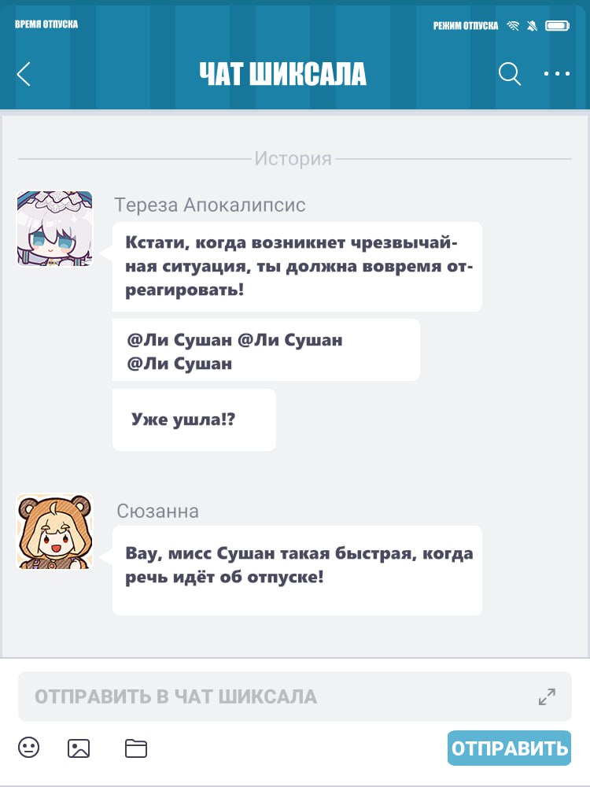Open Тереза Апокалипсис avatar
Viewport: 590px width, 787px height.
pyautogui.click(x=55, y=228)
